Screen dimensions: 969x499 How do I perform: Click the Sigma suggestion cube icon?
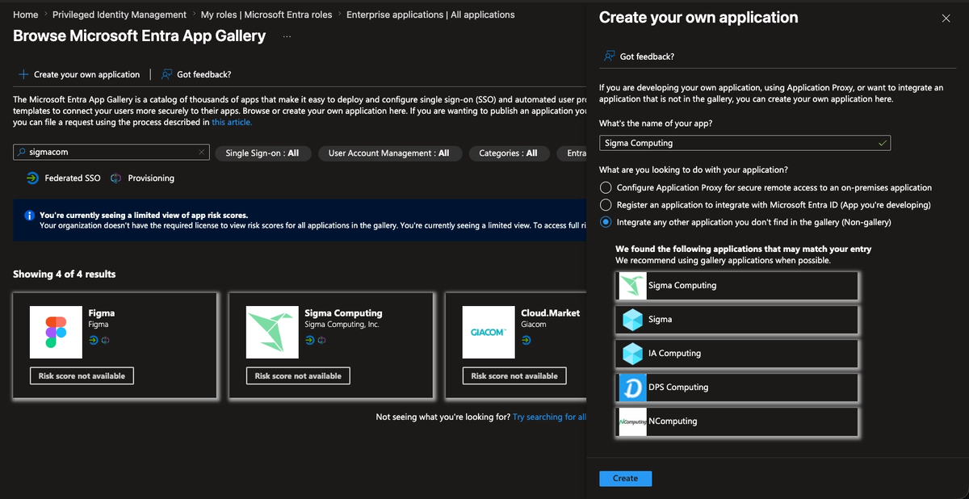coord(633,320)
